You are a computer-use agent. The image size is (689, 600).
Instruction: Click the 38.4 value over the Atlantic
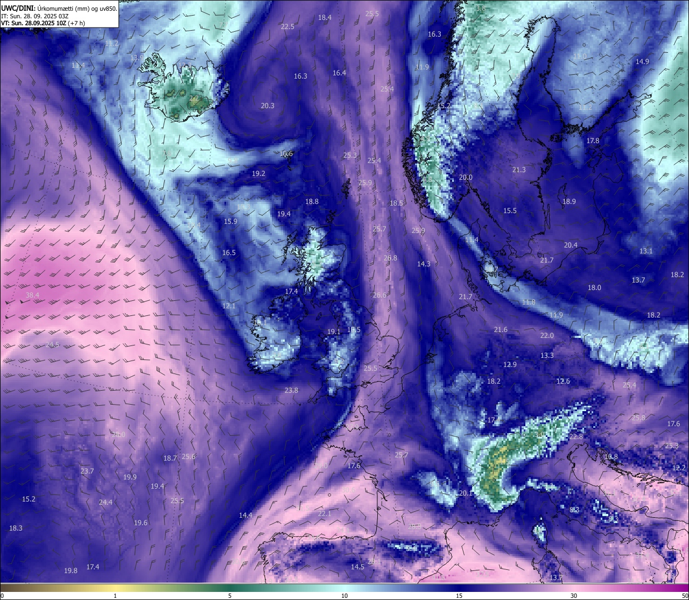pyautogui.click(x=33, y=295)
